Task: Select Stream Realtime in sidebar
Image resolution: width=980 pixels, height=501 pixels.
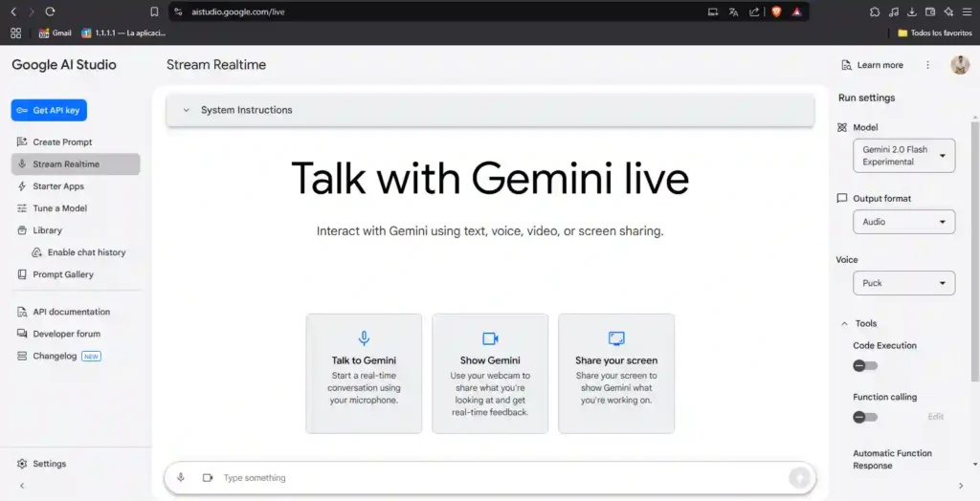Action: 75,164
